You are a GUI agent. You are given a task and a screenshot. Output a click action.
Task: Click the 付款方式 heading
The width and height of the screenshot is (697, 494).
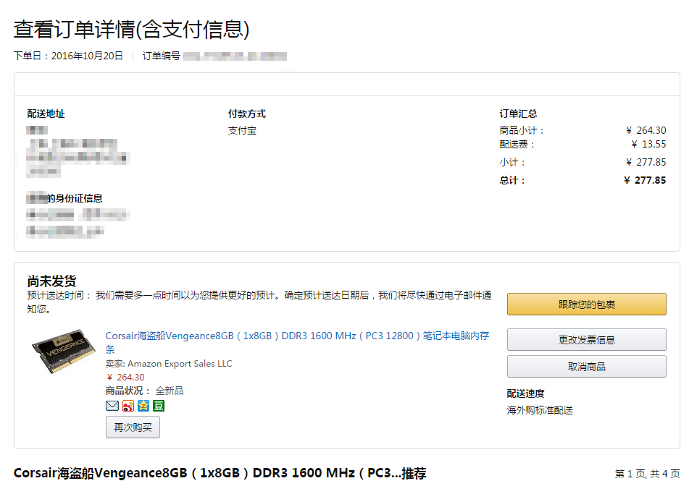247,114
